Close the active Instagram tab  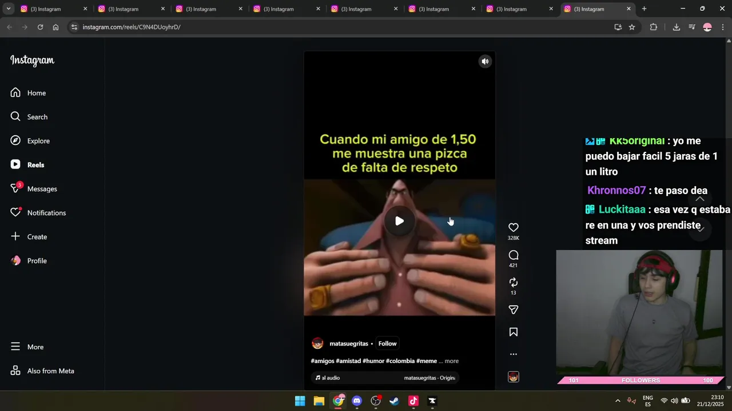pyautogui.click(x=628, y=9)
